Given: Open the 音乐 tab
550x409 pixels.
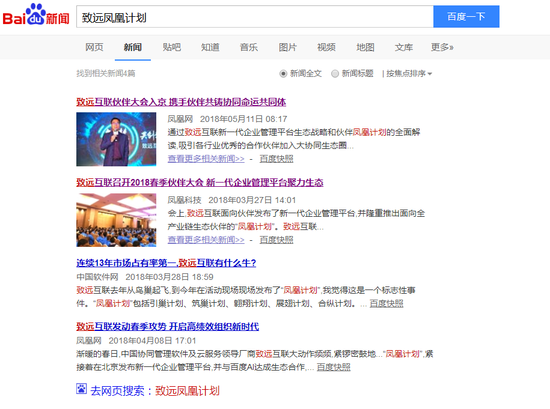Looking at the screenshot, I should point(249,47).
